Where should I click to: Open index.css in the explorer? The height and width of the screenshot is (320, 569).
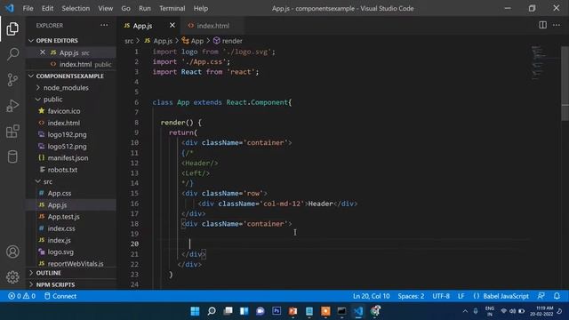(x=71, y=228)
